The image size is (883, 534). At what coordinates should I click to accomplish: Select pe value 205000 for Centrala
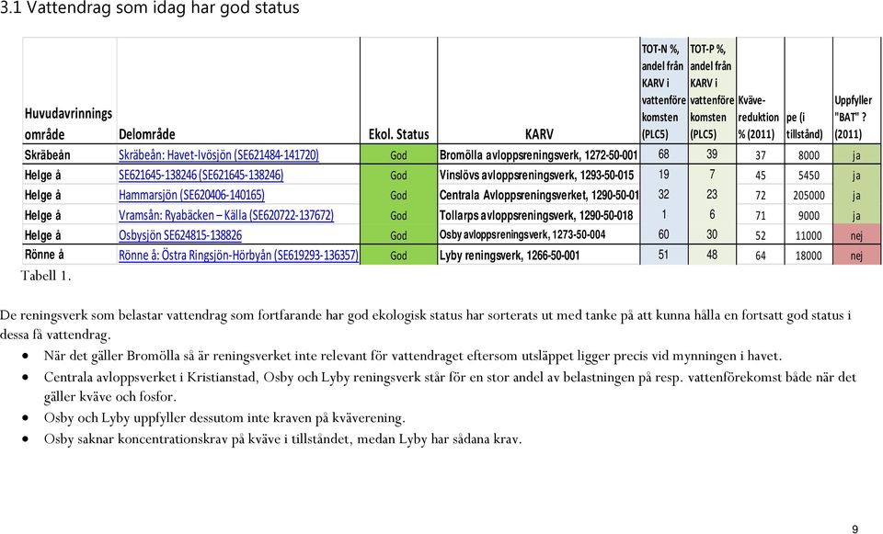(808, 195)
